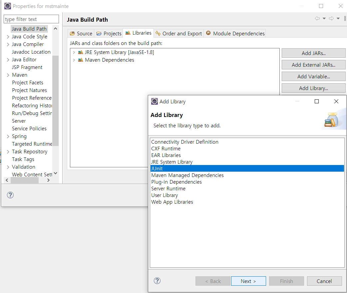Switch to the Source tab

pyautogui.click(x=81, y=33)
